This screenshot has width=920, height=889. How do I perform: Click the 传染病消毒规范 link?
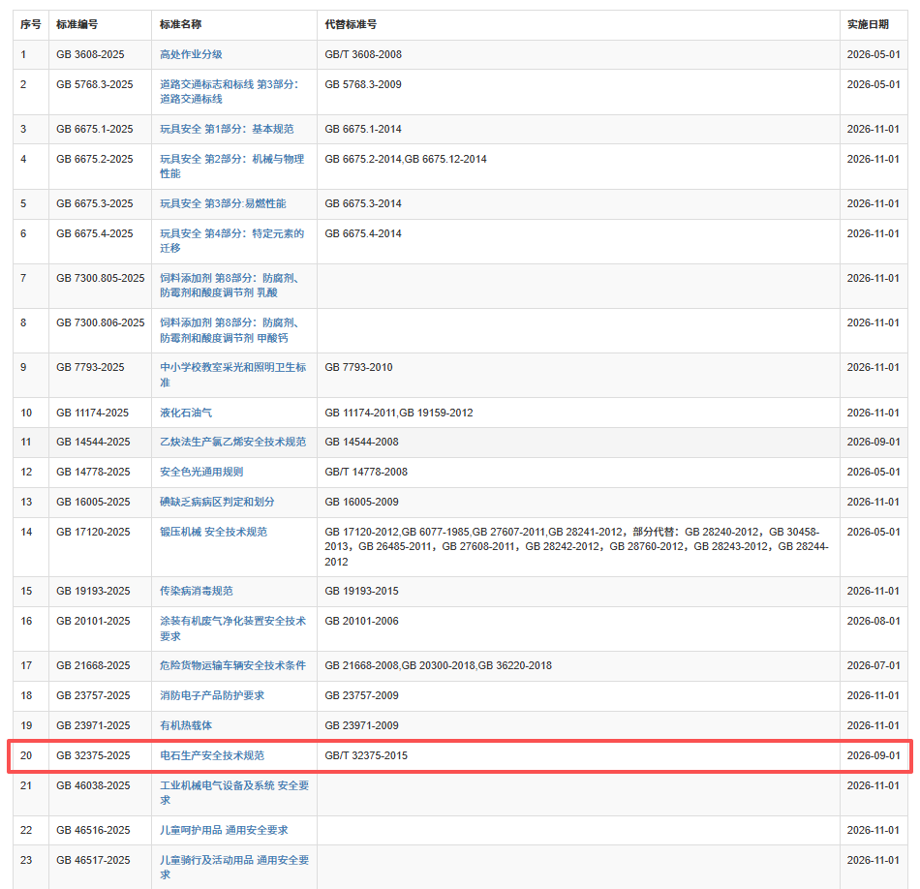[x=196, y=591]
